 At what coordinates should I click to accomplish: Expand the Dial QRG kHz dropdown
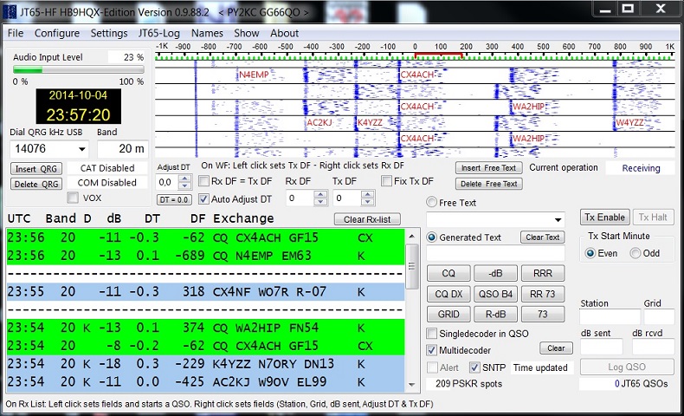[81, 149]
